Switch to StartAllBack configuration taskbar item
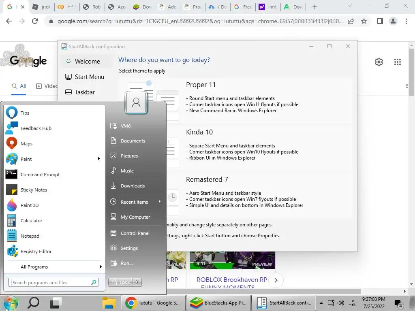This screenshot has width=415, height=311. (284, 303)
